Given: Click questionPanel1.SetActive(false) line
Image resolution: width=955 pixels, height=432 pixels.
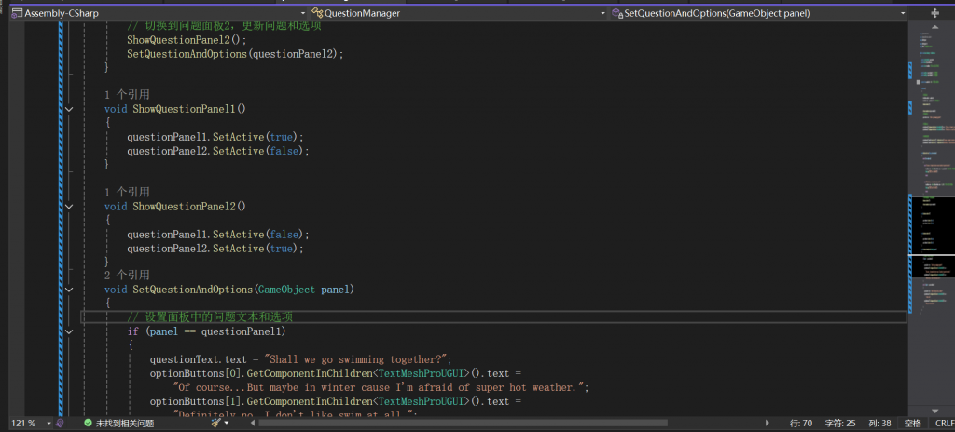Looking at the screenshot, I should (218, 235).
